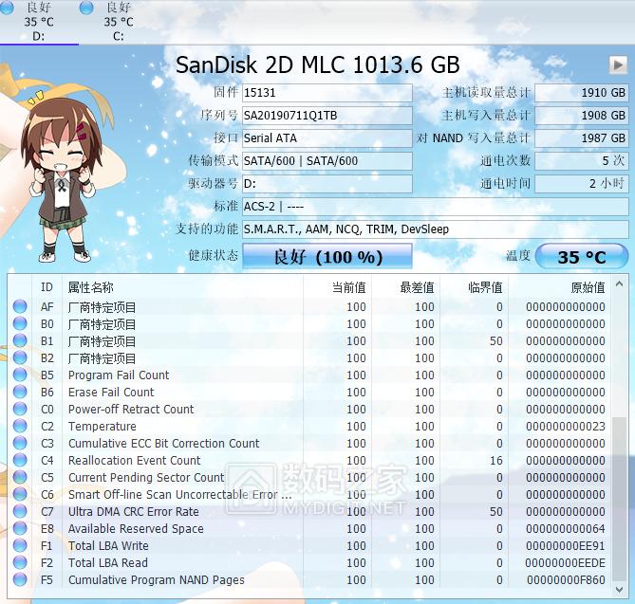Select the Program Fail Count row
Image resolution: width=635 pixels, height=604 pixels.
click(309, 375)
